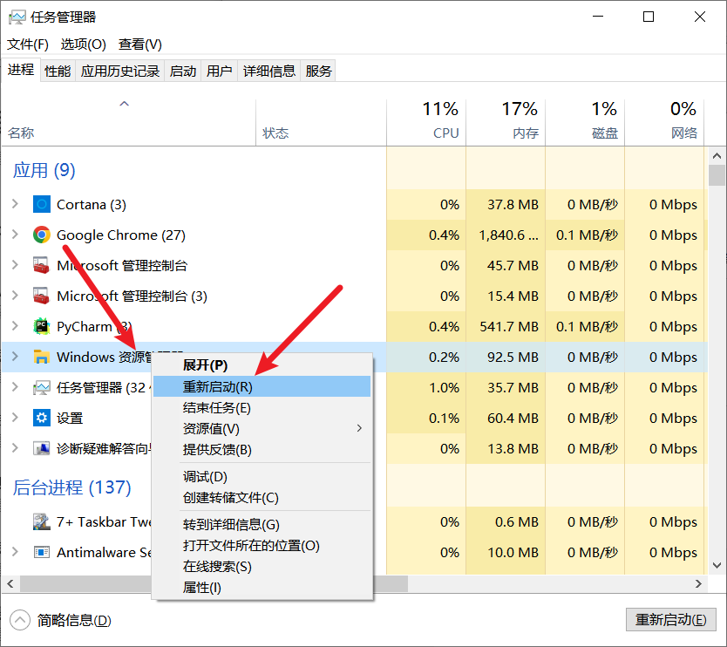The image size is (727, 647).
Task: Click the PyCharm icon
Action: click(41, 326)
